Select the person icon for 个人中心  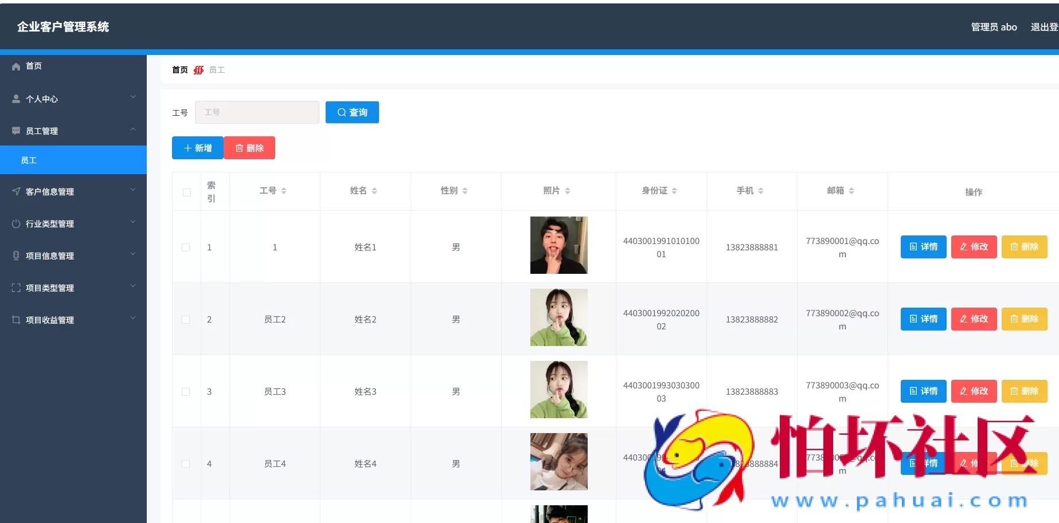(15, 98)
